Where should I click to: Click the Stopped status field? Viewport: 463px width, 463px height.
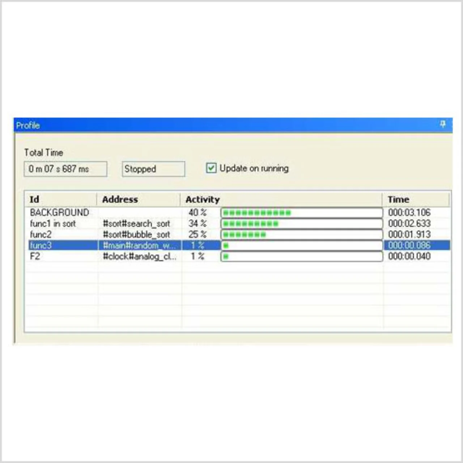tap(153, 169)
